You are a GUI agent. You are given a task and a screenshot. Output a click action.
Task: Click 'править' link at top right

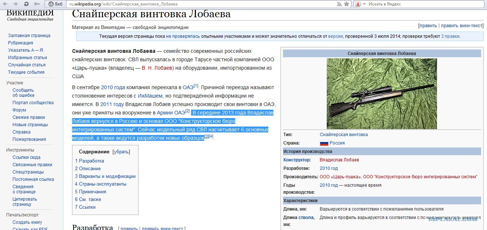(x=428, y=26)
